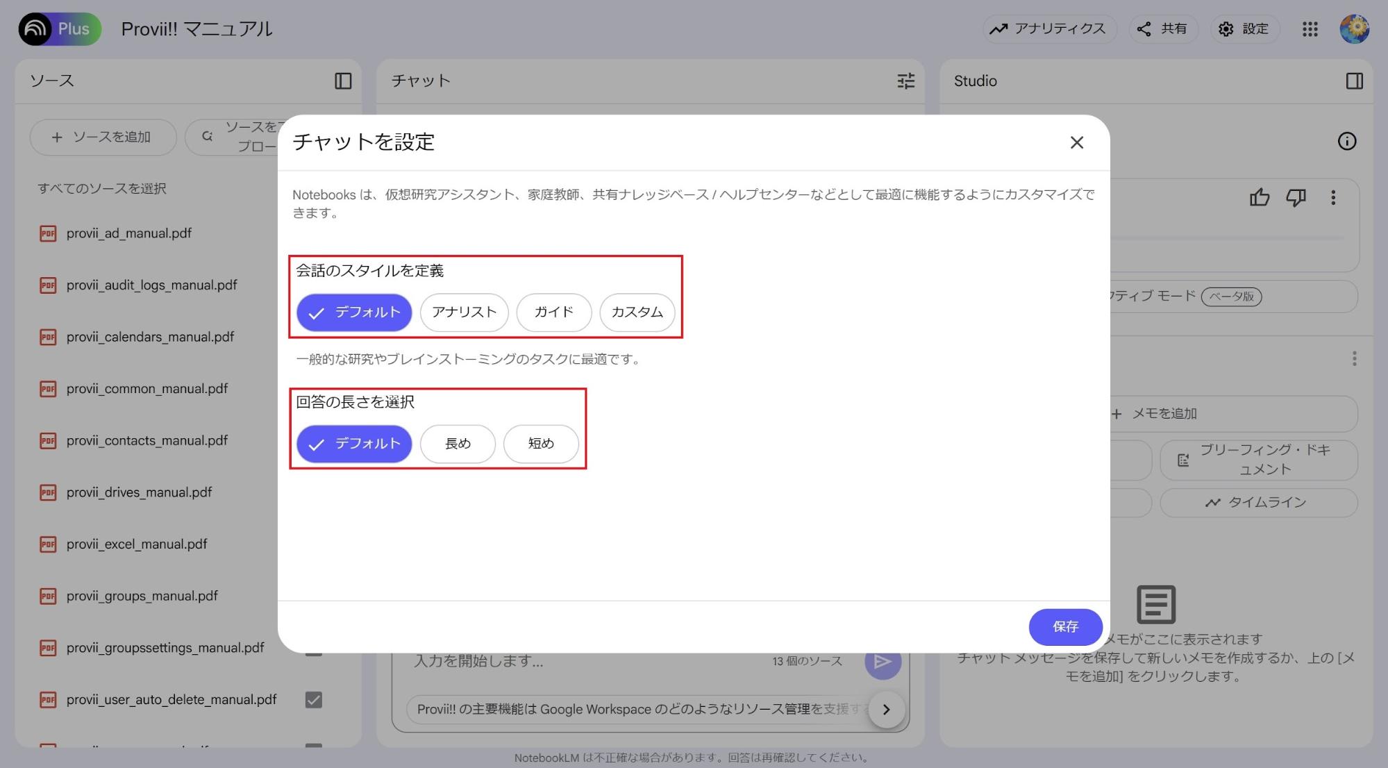This screenshot has height=768, width=1388.
Task: Select カスタム conversation style
Action: [637, 312]
